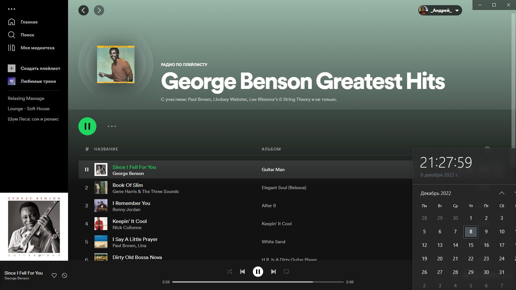Open Elegant Soul (Reissue) album
Viewport: 516px width, 290px height.
tap(284, 188)
